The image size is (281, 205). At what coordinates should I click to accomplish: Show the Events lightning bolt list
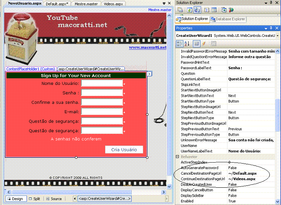(204, 43)
